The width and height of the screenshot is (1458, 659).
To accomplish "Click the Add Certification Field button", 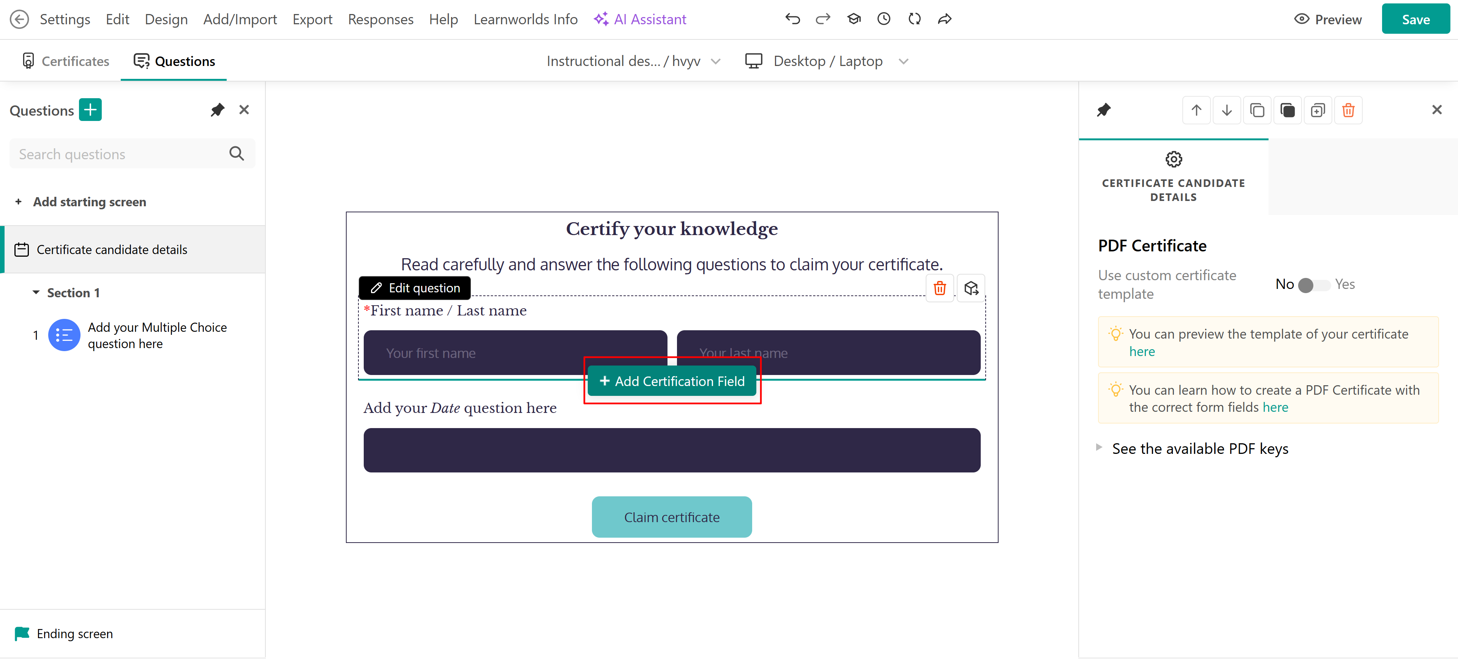I will point(672,381).
